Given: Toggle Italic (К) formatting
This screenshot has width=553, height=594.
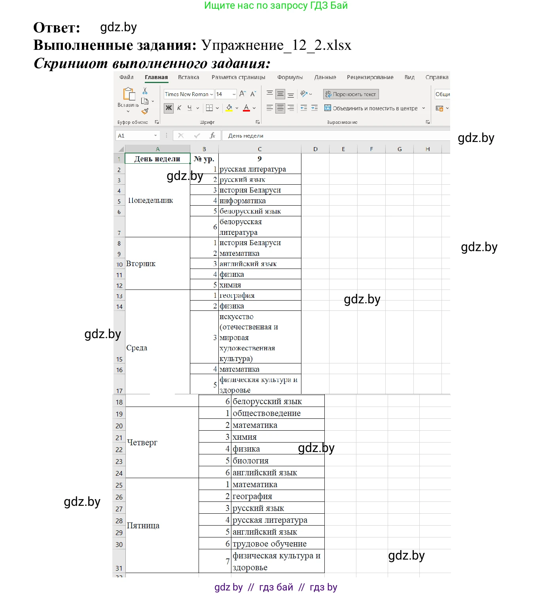Looking at the screenshot, I should pyautogui.click(x=179, y=108).
